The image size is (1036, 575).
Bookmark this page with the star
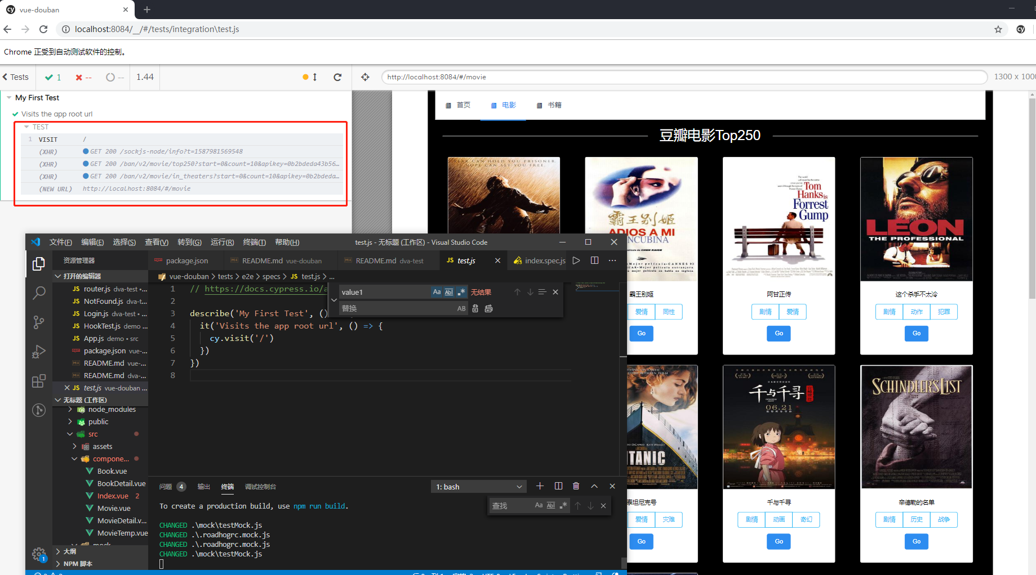(998, 29)
